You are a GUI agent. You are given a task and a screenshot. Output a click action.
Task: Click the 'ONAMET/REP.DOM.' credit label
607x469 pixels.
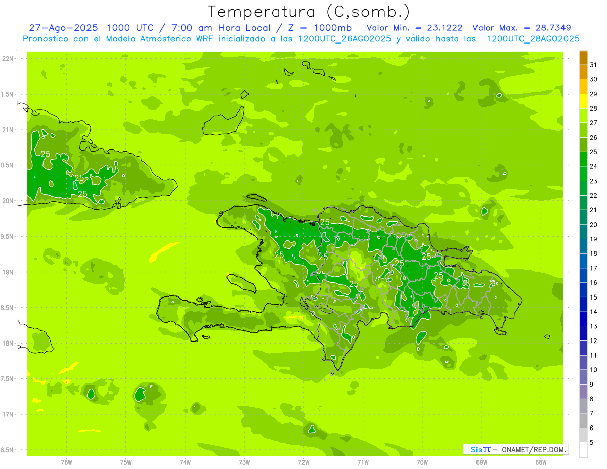534,449
